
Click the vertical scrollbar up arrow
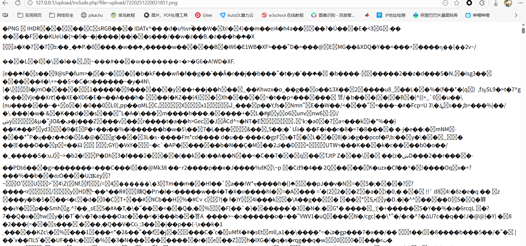click(523, 25)
